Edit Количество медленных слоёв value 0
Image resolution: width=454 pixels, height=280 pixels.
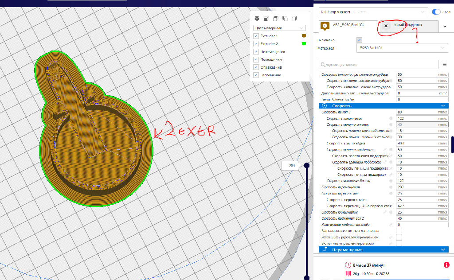coord(422,225)
